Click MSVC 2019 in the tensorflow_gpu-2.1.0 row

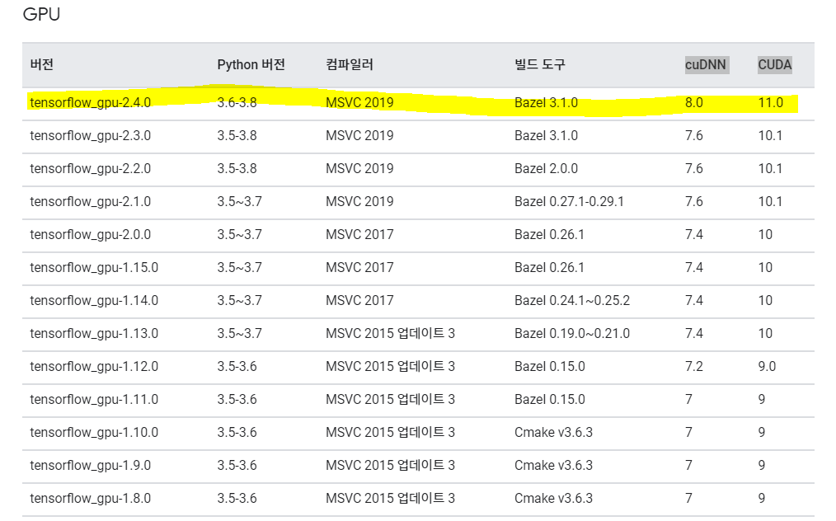pyautogui.click(x=359, y=202)
